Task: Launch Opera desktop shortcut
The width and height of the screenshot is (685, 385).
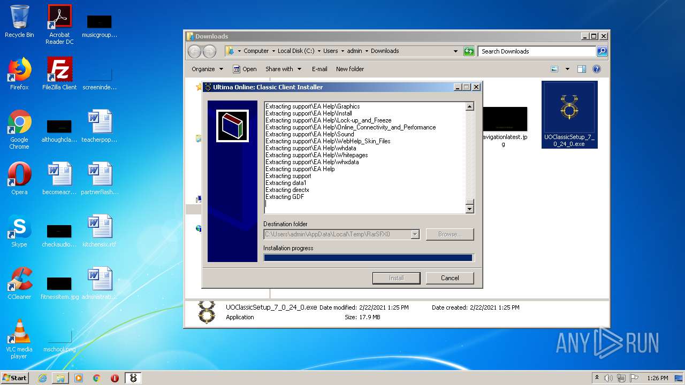Action: click(x=19, y=179)
